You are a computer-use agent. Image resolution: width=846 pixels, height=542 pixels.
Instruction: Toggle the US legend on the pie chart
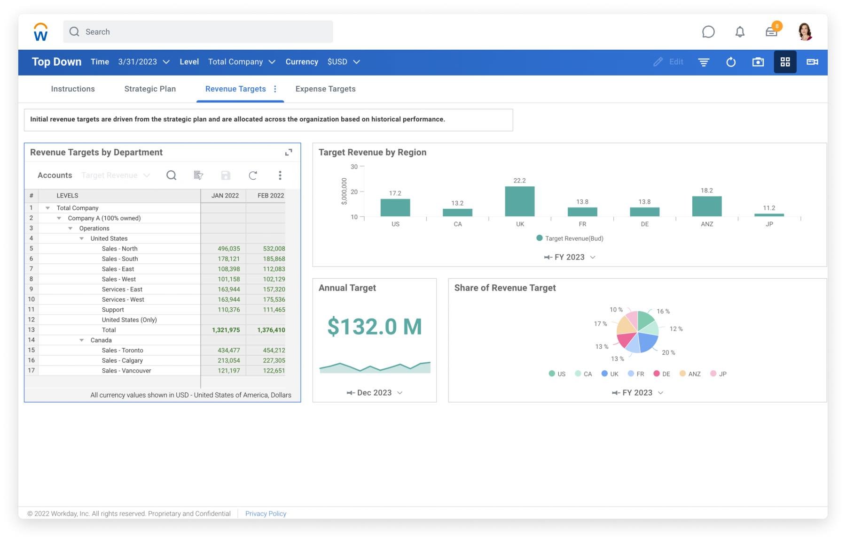point(557,374)
